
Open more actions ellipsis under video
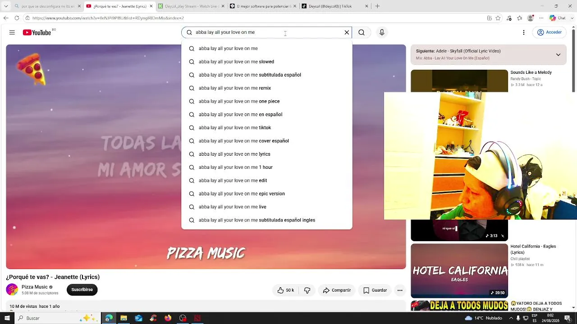pyautogui.click(x=400, y=290)
